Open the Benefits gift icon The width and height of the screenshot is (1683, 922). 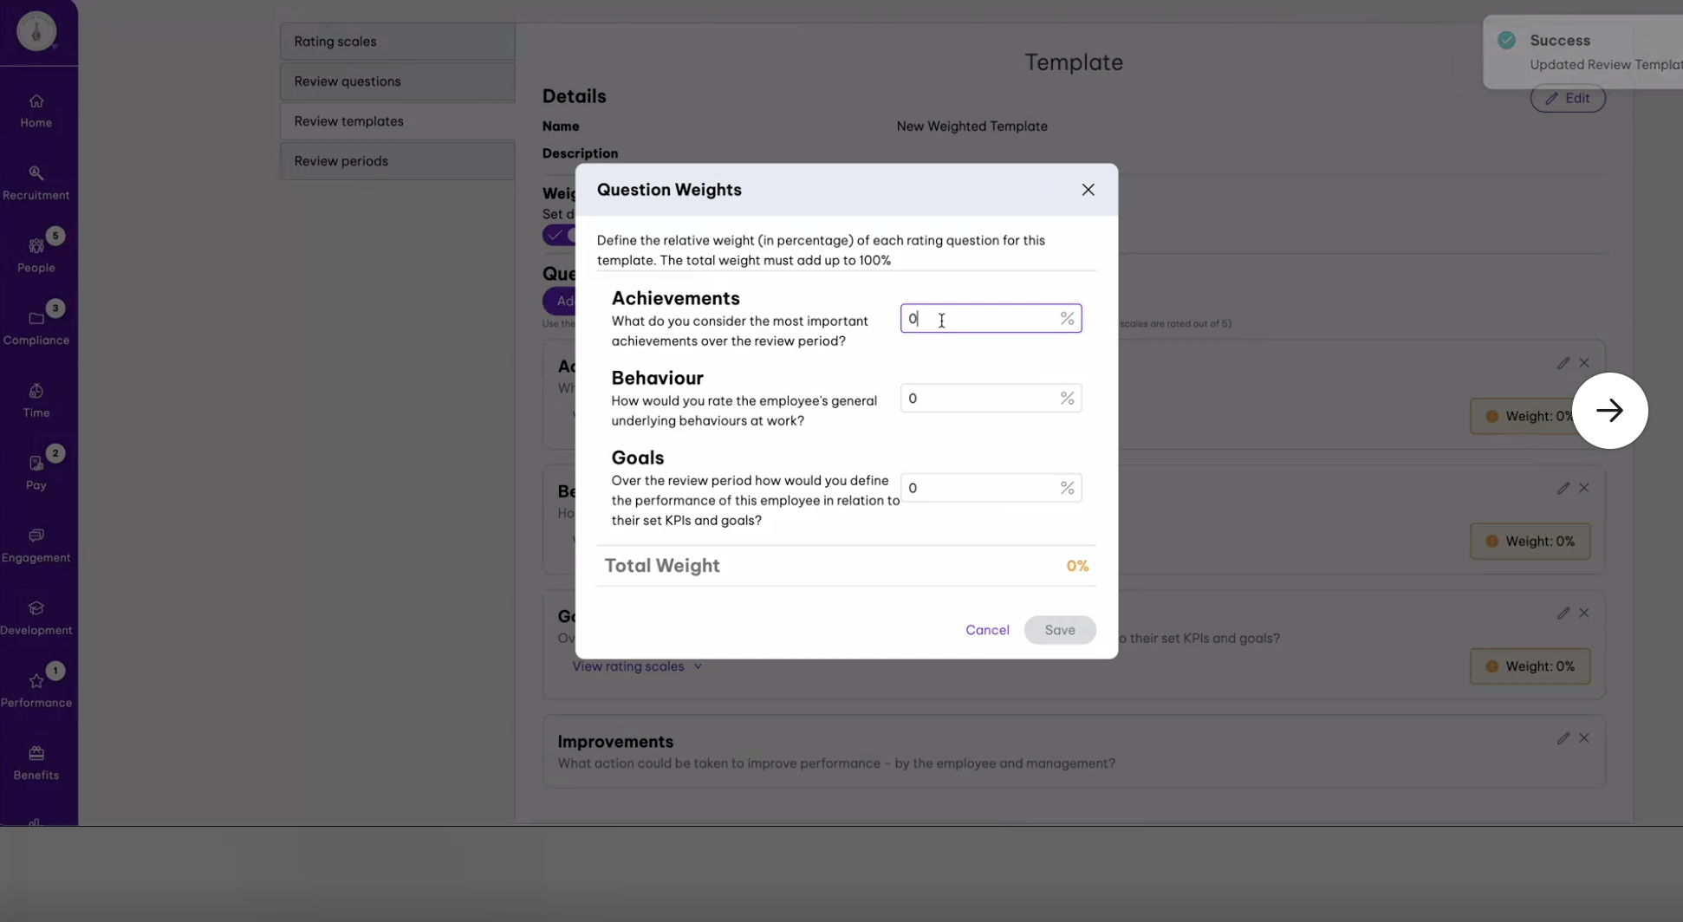[36, 753]
